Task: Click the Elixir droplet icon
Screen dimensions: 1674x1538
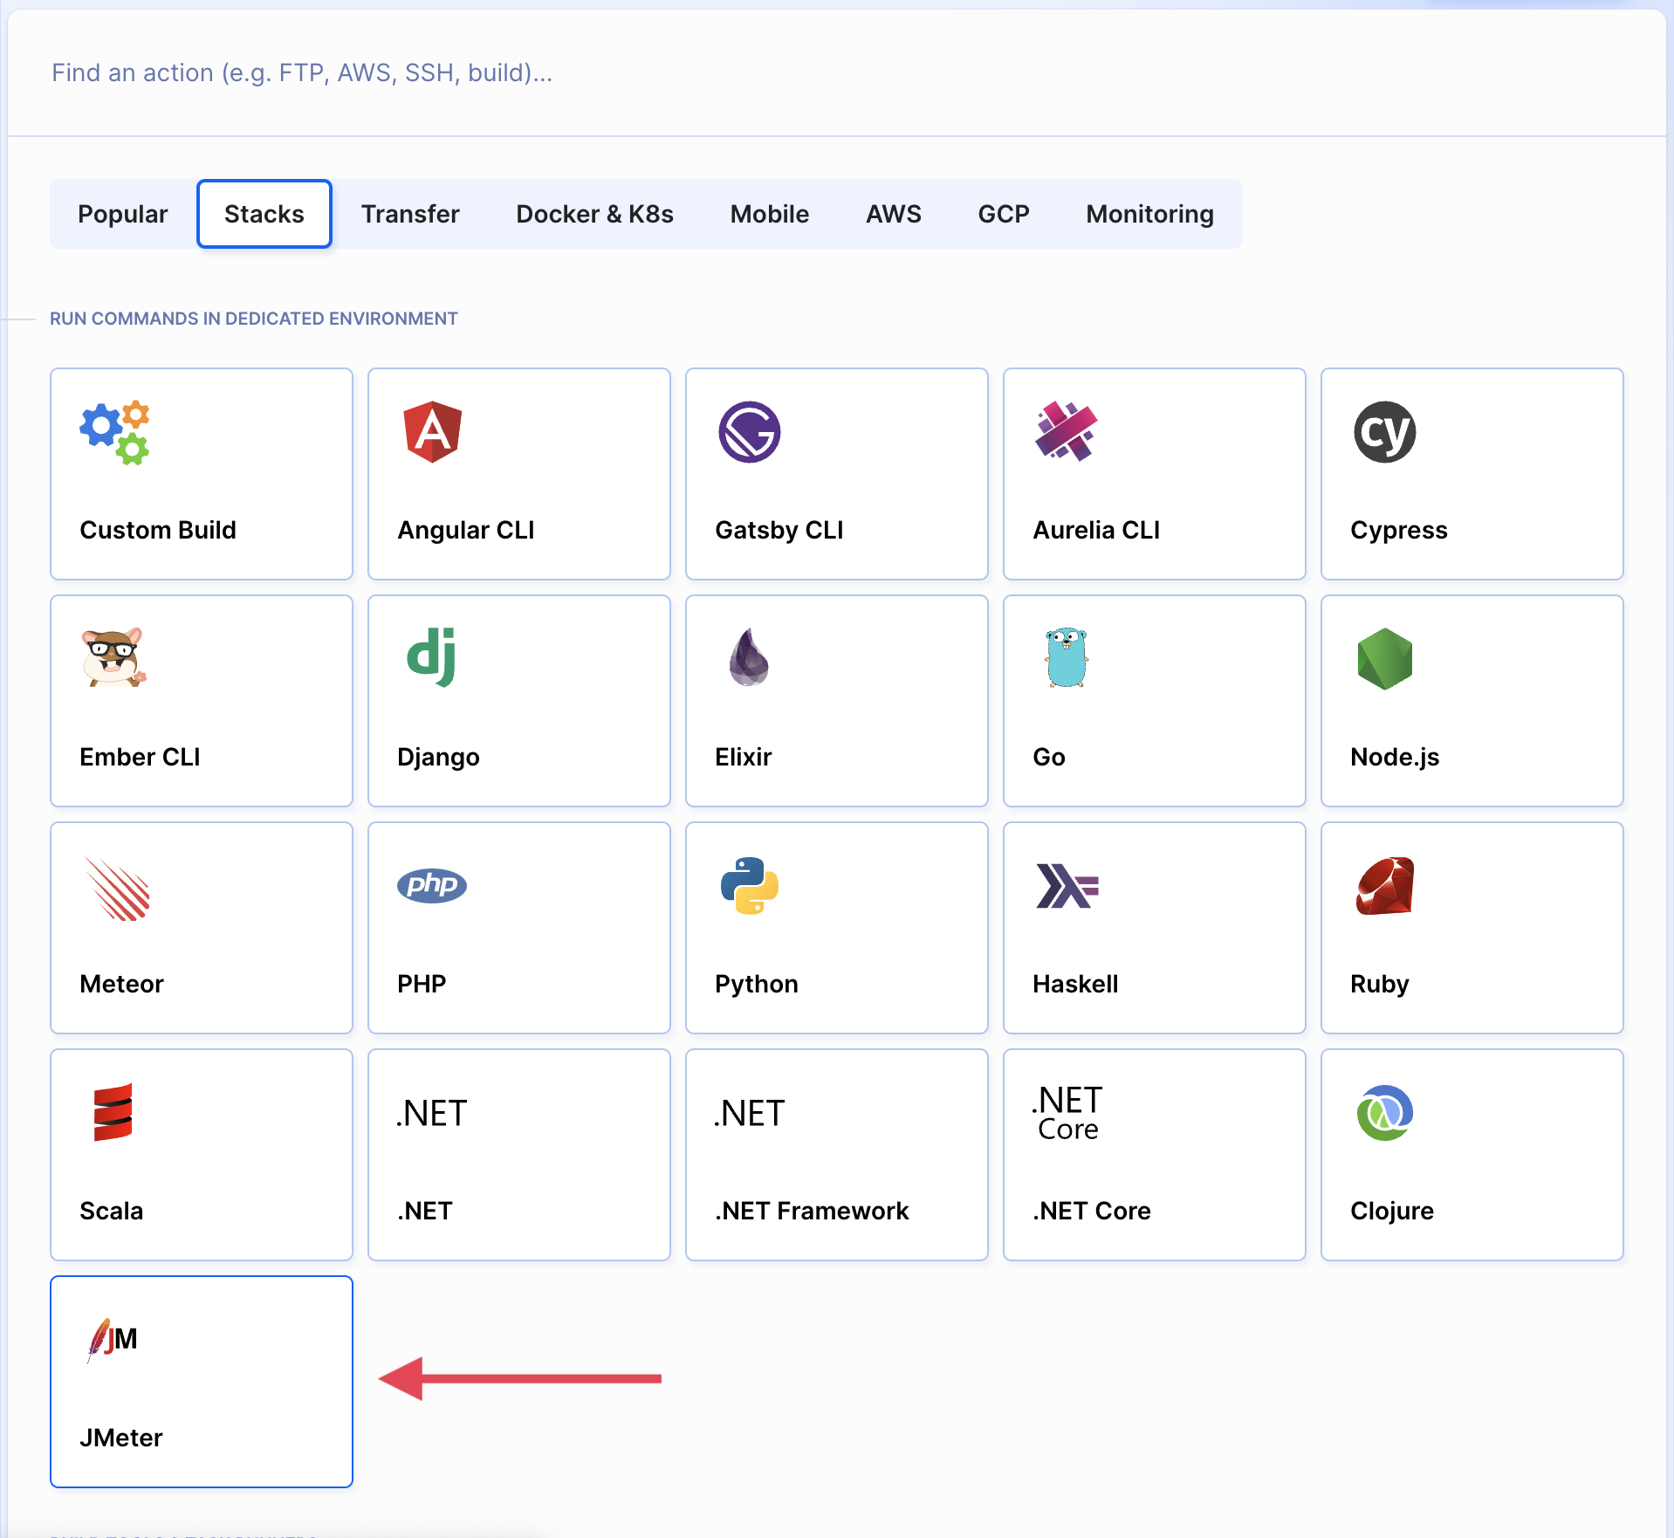Action: pos(749,657)
